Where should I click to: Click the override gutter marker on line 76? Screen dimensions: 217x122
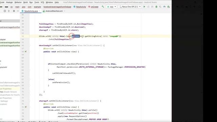coord(26,107)
